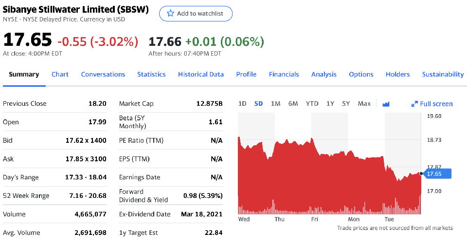The height and width of the screenshot is (250, 467).
Task: Click the 52 Week Range value 7.16 - 20.68
Action: [x=88, y=196]
